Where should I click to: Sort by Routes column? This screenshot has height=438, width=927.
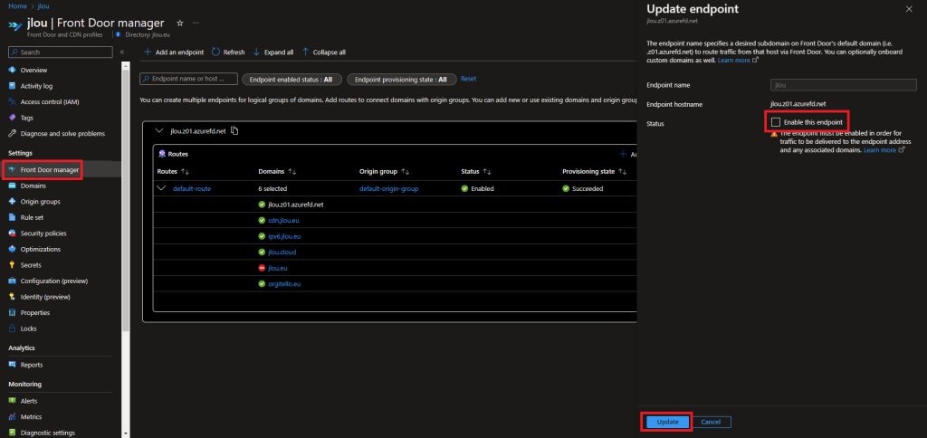pyautogui.click(x=173, y=171)
